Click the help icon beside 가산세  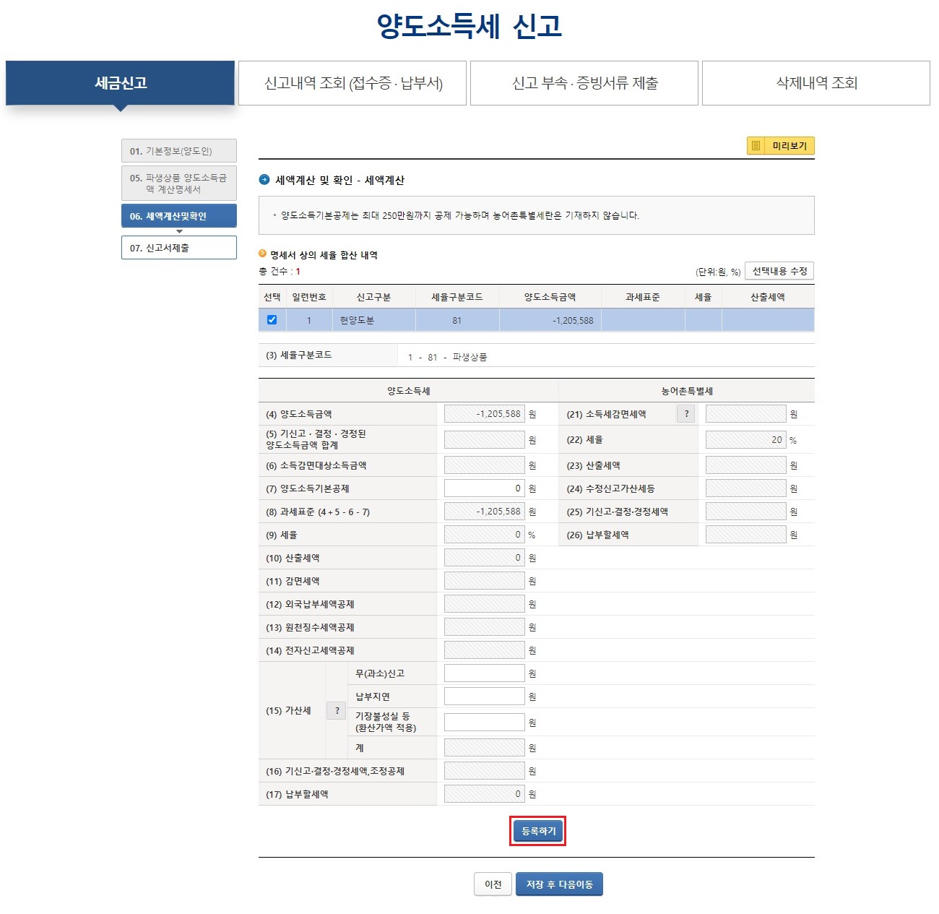click(337, 710)
